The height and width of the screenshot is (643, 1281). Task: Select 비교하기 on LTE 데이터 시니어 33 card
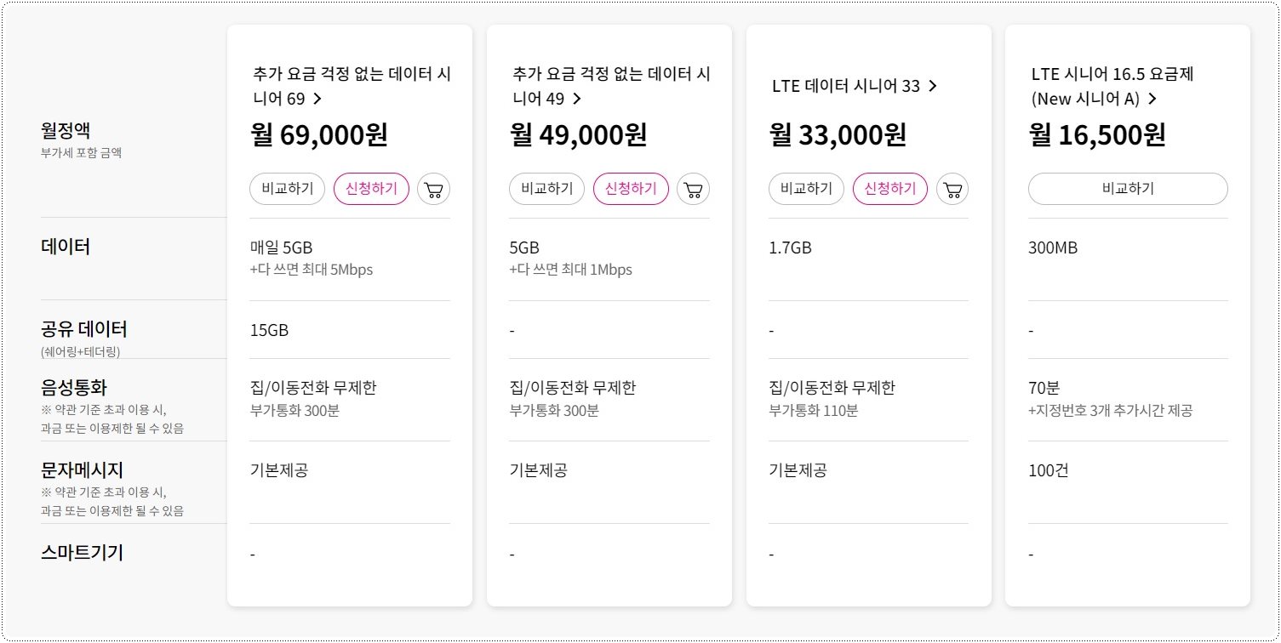point(805,189)
